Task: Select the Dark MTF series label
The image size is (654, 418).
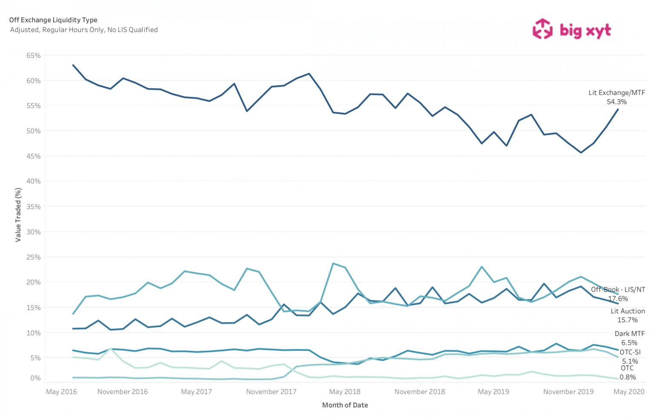Action: pyautogui.click(x=629, y=334)
